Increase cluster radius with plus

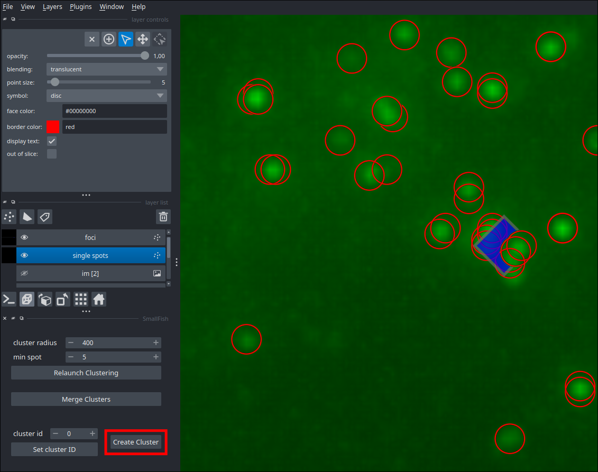[156, 343]
